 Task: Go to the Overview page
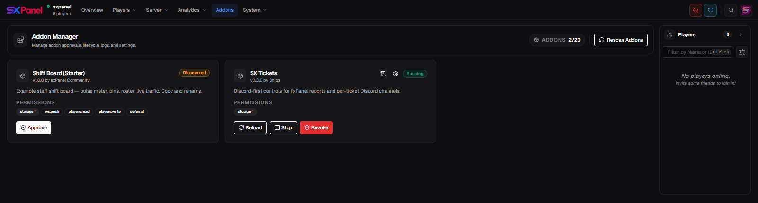pos(92,10)
